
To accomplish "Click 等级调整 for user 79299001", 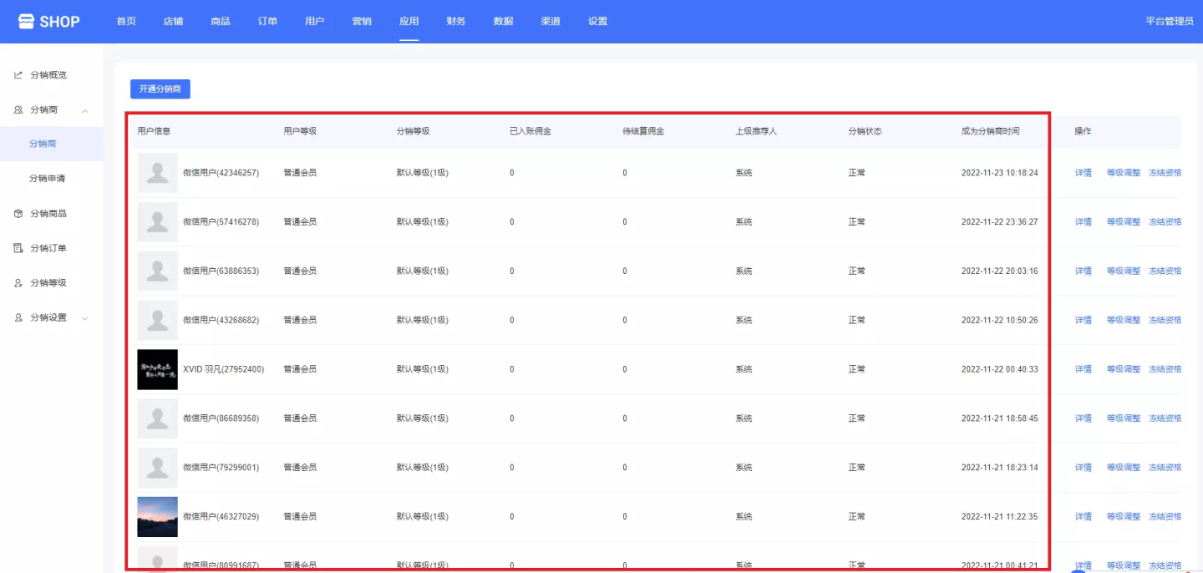I will click(x=1124, y=468).
